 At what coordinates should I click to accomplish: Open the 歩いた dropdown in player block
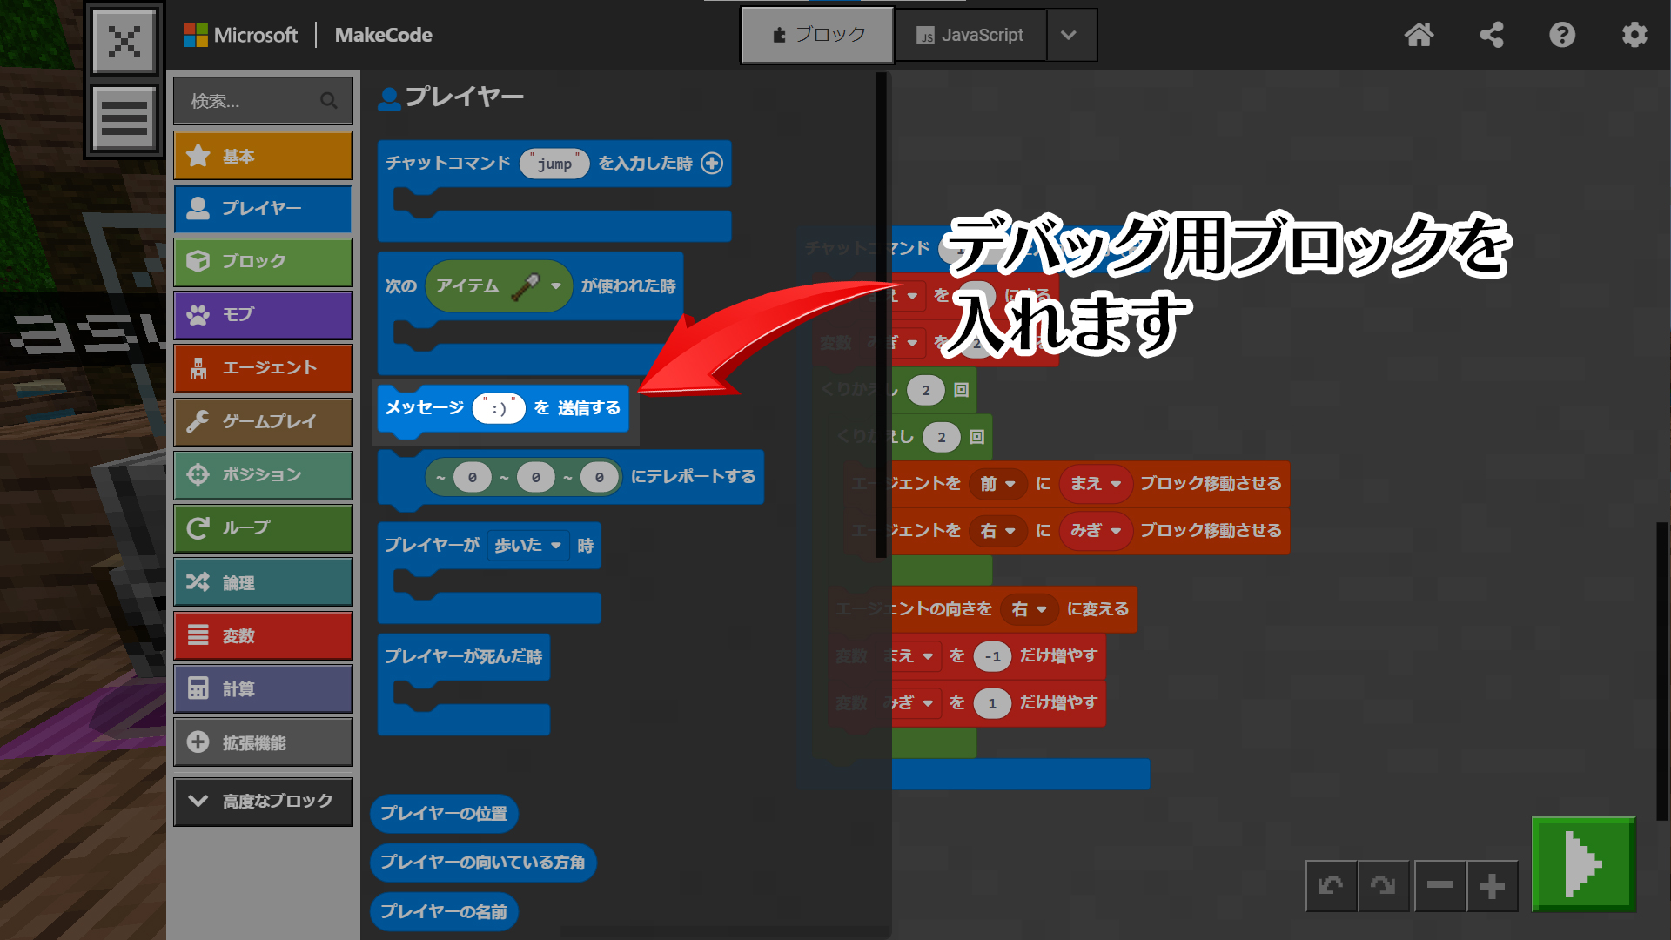point(528,546)
